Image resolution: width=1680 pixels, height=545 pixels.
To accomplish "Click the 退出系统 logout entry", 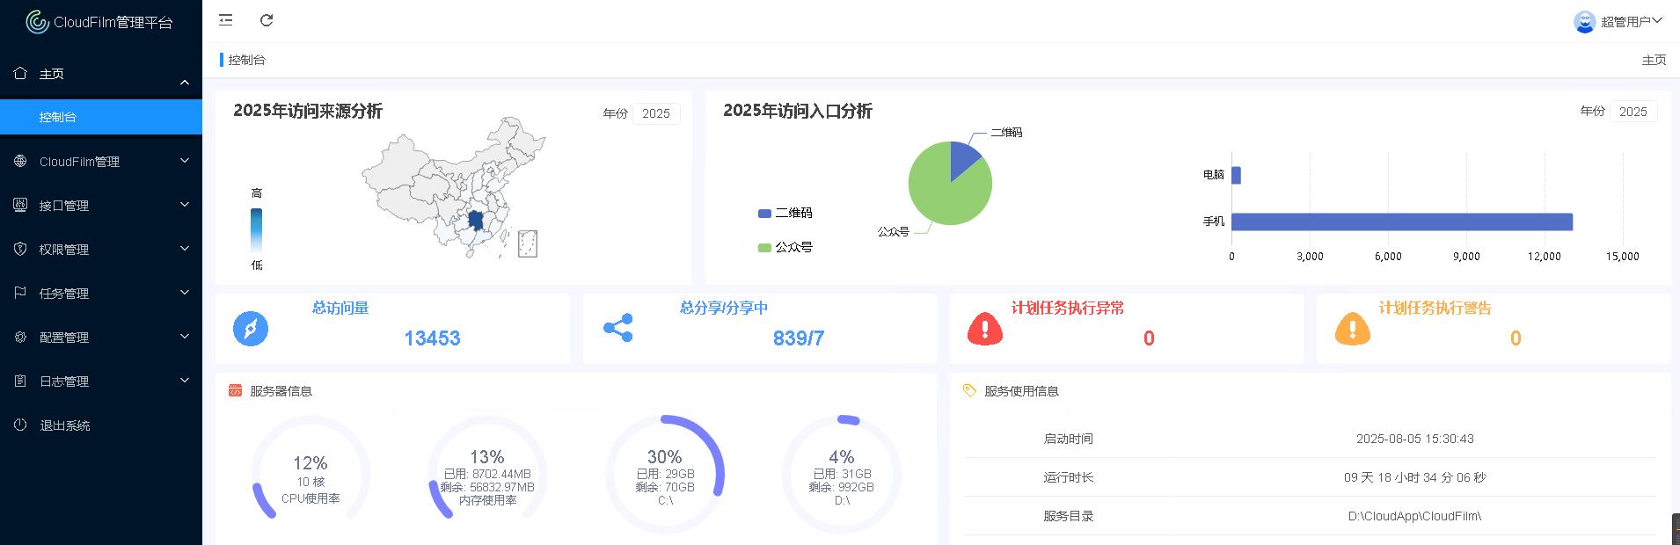I will [x=65, y=425].
